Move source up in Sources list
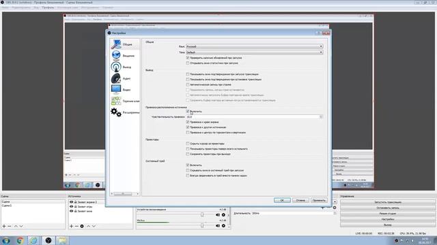The image size is (437, 245). pos(88,227)
